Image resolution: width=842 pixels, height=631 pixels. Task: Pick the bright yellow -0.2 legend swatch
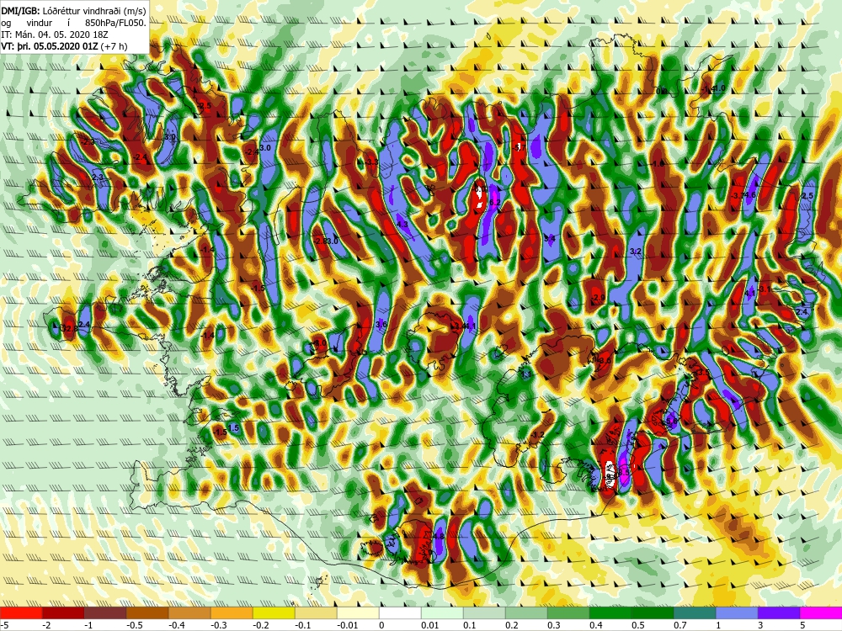coord(274,613)
